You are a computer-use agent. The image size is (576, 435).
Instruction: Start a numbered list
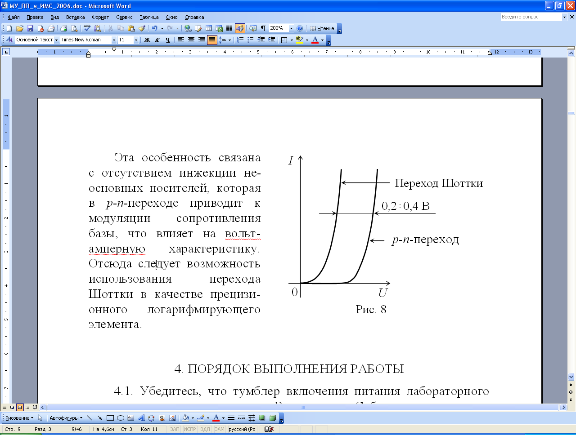coord(240,40)
